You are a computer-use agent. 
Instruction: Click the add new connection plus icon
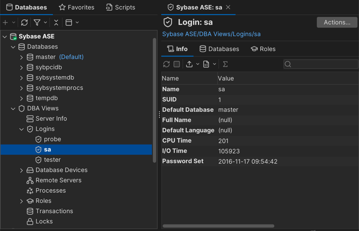pyautogui.click(x=6, y=22)
